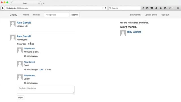Click '0 likes' under Hi everyone
Image resolution: width=181 pixels, height=102 pixels.
point(31,44)
